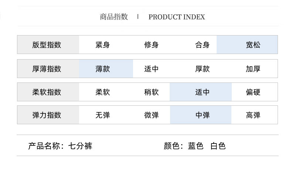
Task: Choose the 厚款 thickness option
Action: tap(202, 69)
